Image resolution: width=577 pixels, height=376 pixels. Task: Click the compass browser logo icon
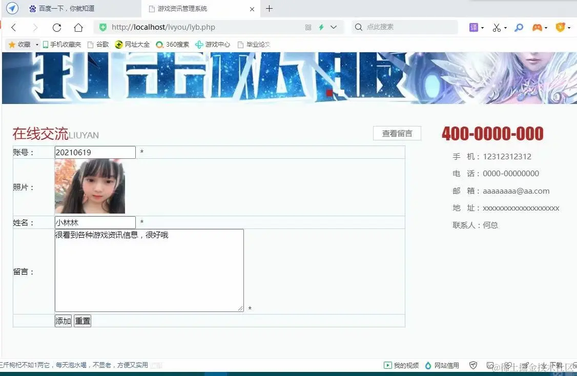pos(12,8)
